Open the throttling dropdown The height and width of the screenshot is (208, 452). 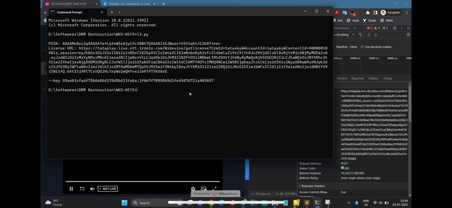[x=344, y=34]
